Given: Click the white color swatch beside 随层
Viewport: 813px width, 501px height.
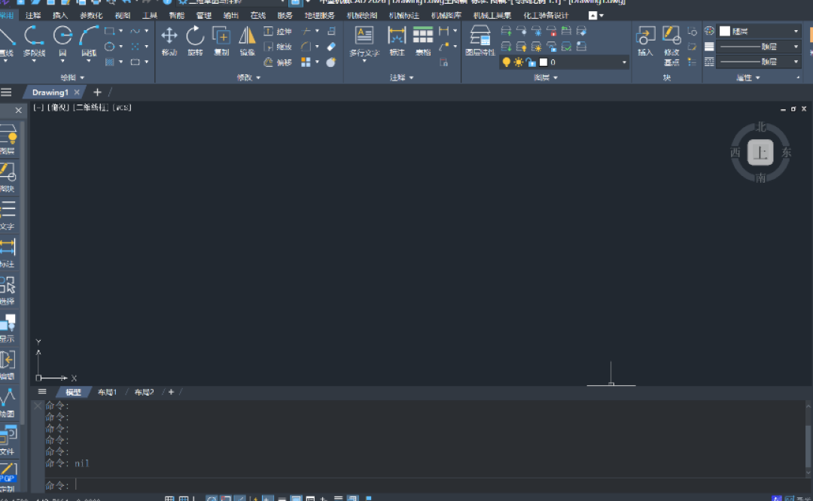Looking at the screenshot, I should [725, 32].
